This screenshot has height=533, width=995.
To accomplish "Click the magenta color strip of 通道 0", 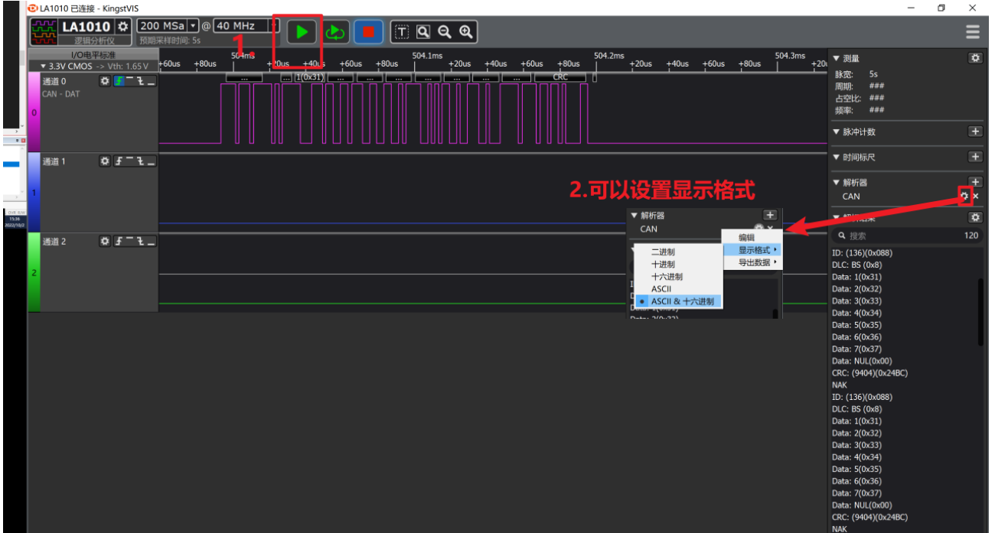I will (x=34, y=112).
